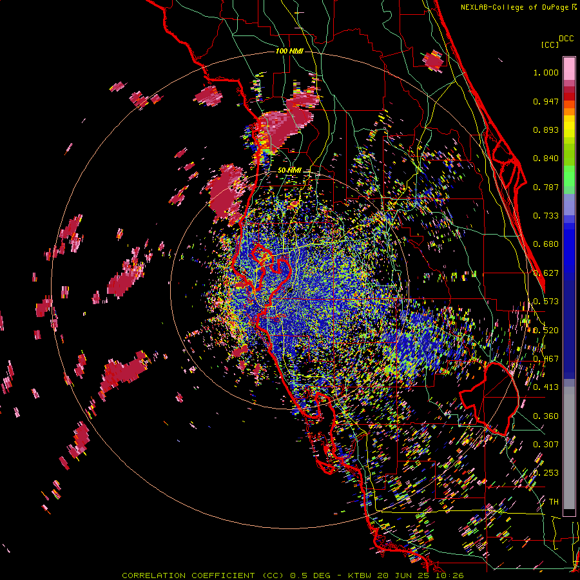The width and height of the screenshot is (580, 580).
Task: Select the 0.840 legend value
Action: coord(546,159)
